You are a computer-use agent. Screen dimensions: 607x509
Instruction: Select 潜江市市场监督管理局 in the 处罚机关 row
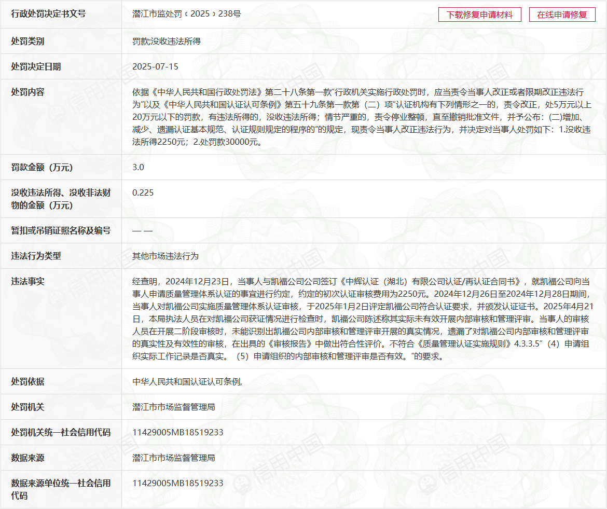click(x=174, y=407)
